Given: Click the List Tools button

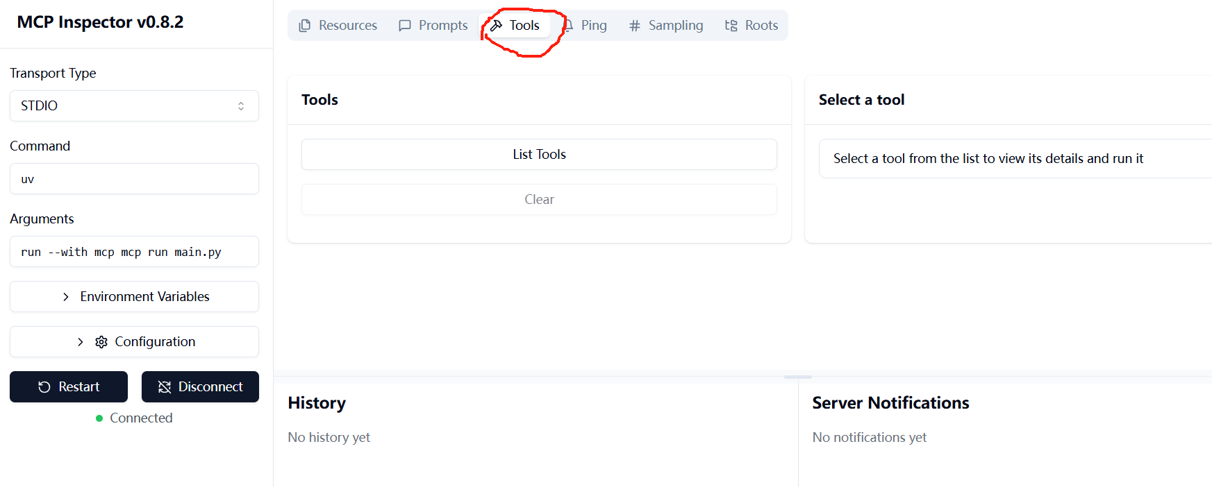Looking at the screenshot, I should tap(539, 155).
